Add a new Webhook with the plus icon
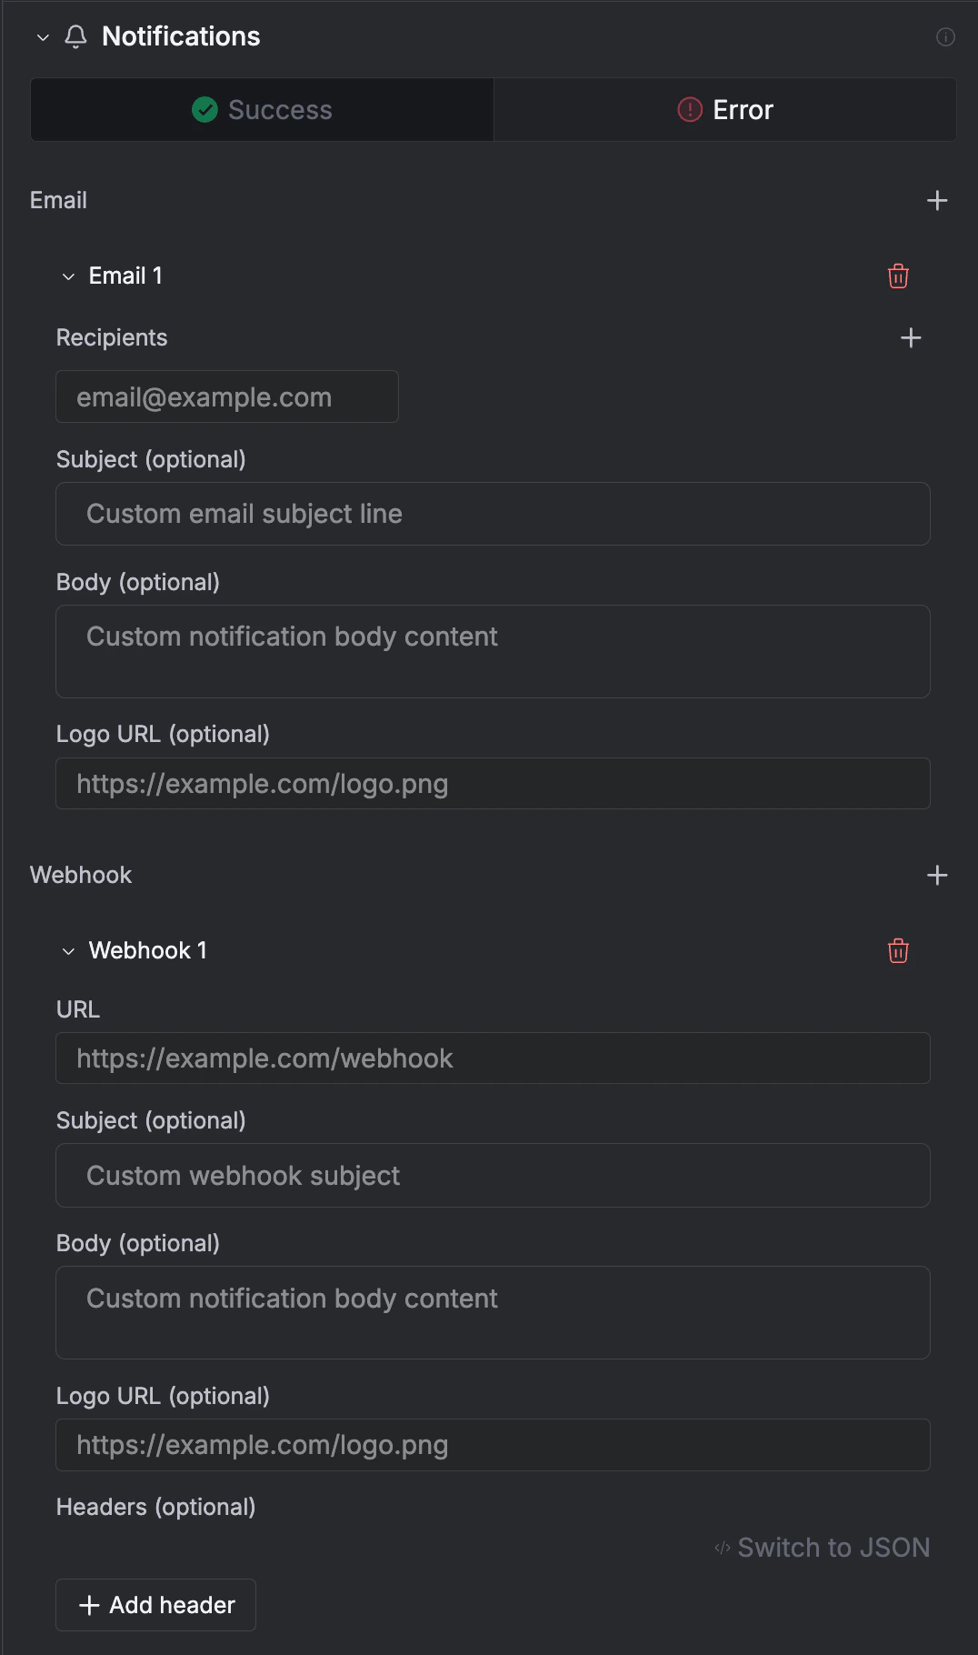 click(937, 875)
